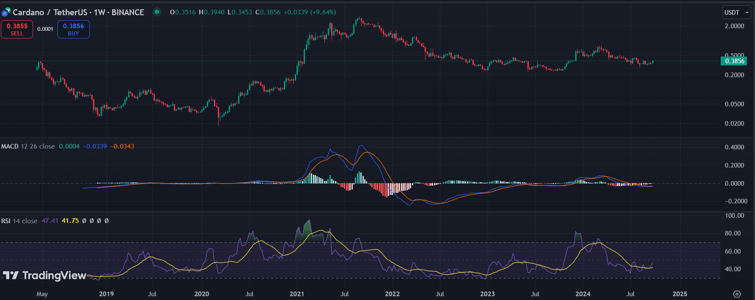
Task: Click "0.0000" on the MACD scale
Action: pos(734,184)
